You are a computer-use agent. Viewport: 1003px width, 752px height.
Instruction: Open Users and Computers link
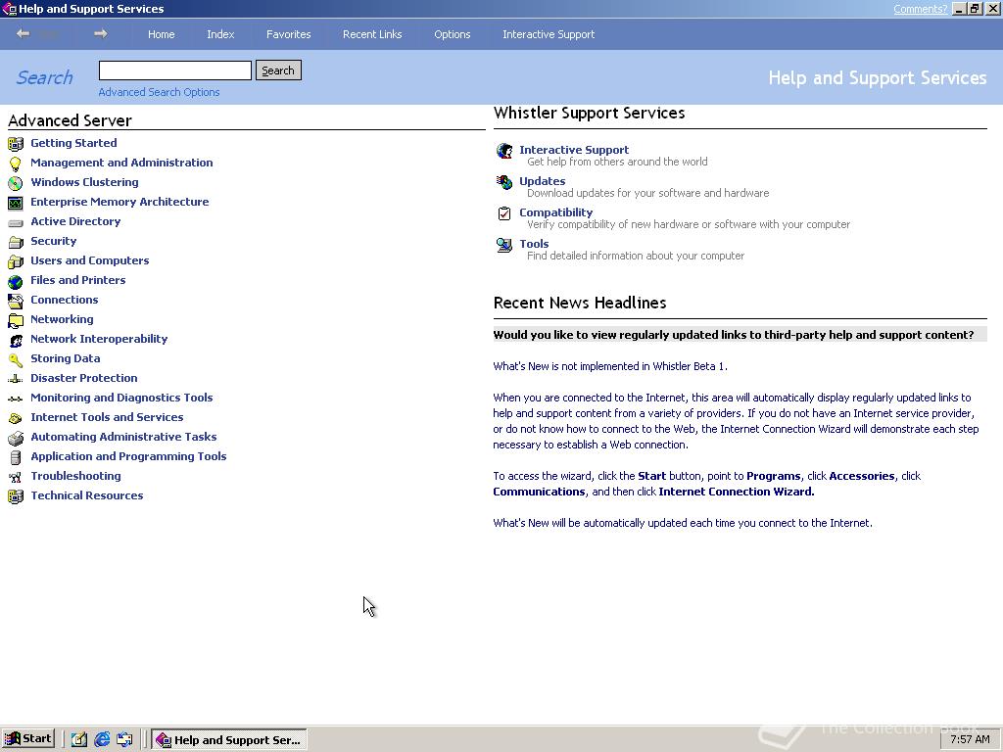point(89,260)
